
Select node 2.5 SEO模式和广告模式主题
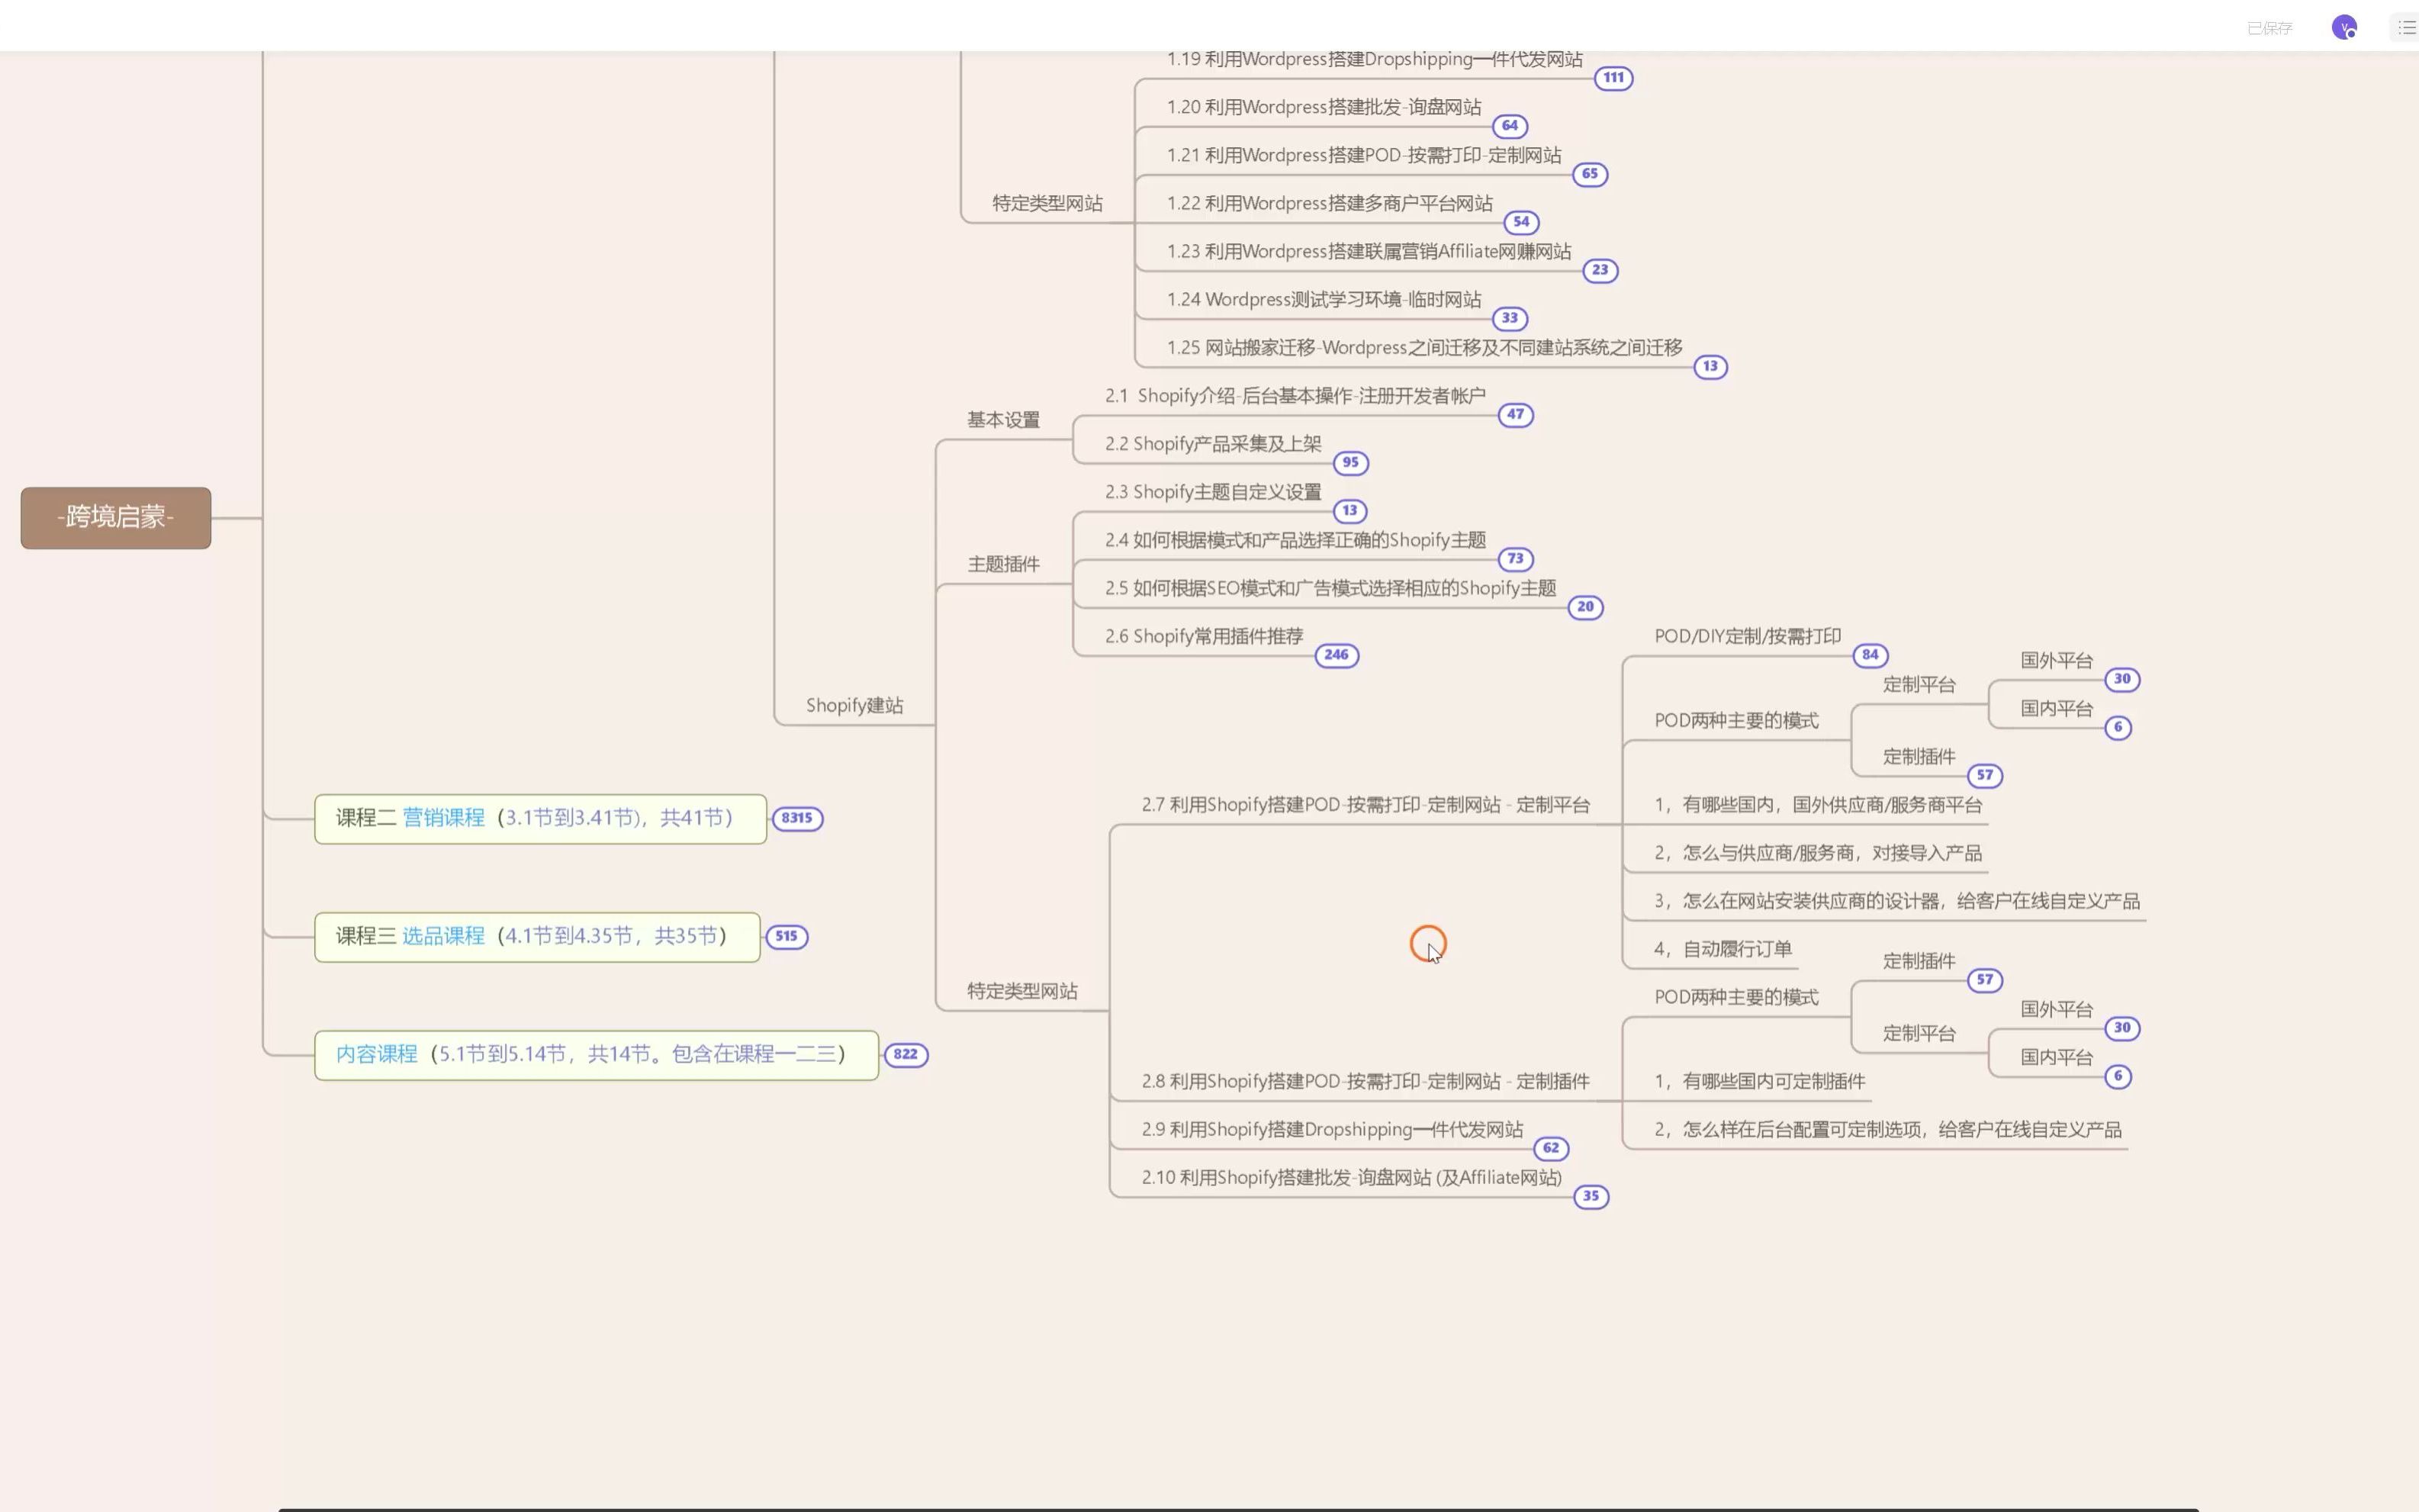(x=1330, y=588)
